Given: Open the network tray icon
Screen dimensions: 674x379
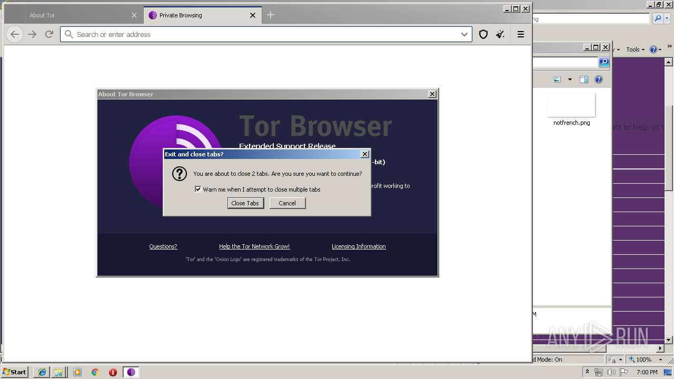Looking at the screenshot, I should 599,372.
